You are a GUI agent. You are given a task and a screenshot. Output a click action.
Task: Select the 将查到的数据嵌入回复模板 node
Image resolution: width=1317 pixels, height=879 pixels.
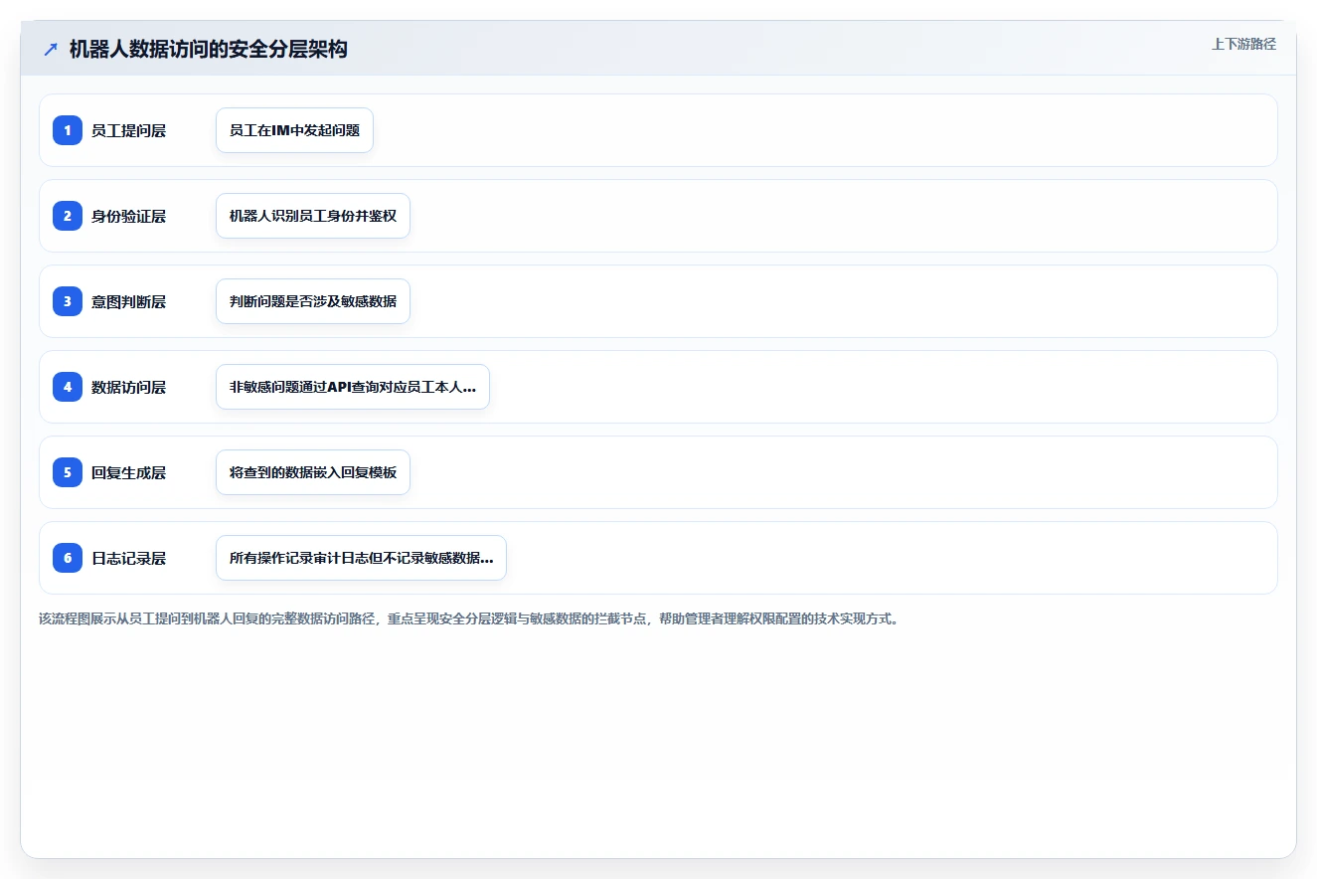click(x=313, y=472)
